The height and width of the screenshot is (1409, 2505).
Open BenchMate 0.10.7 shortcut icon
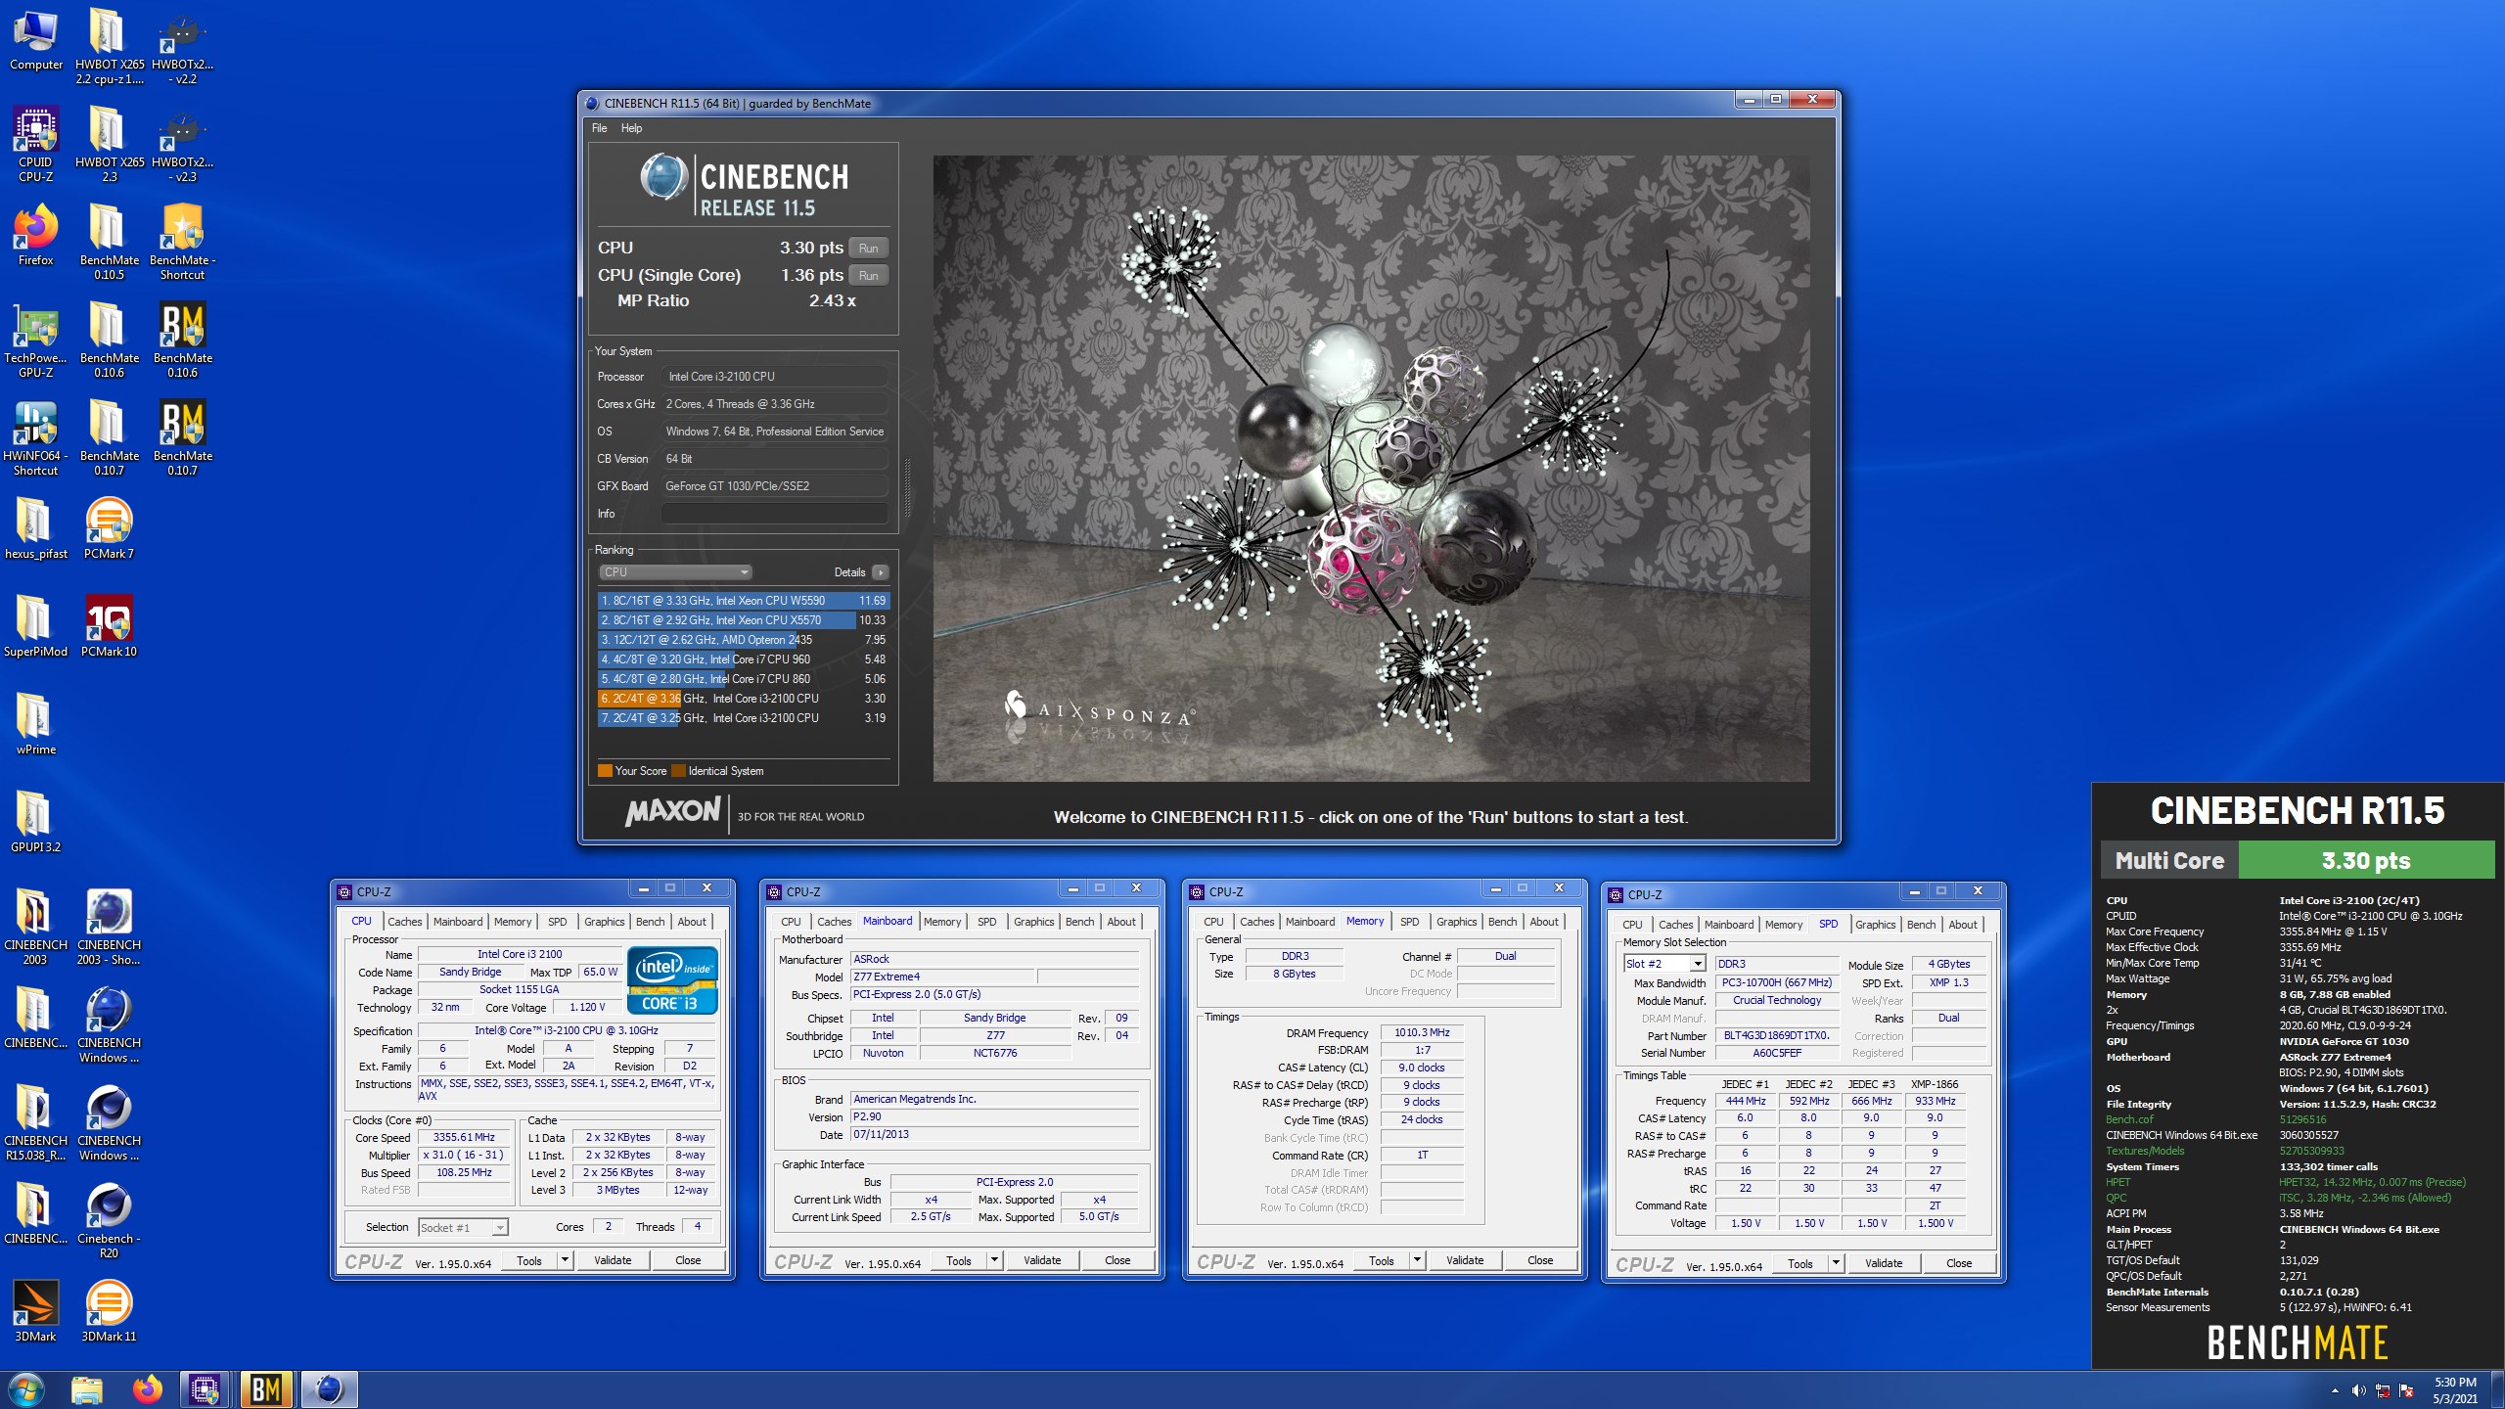(x=183, y=438)
